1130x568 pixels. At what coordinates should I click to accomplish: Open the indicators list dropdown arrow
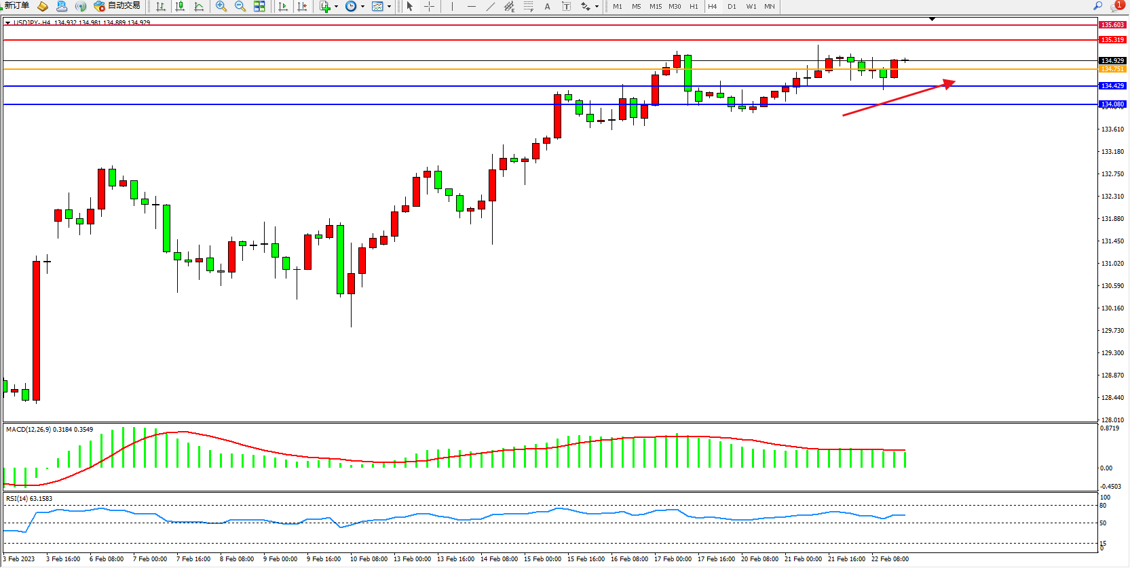click(x=336, y=7)
